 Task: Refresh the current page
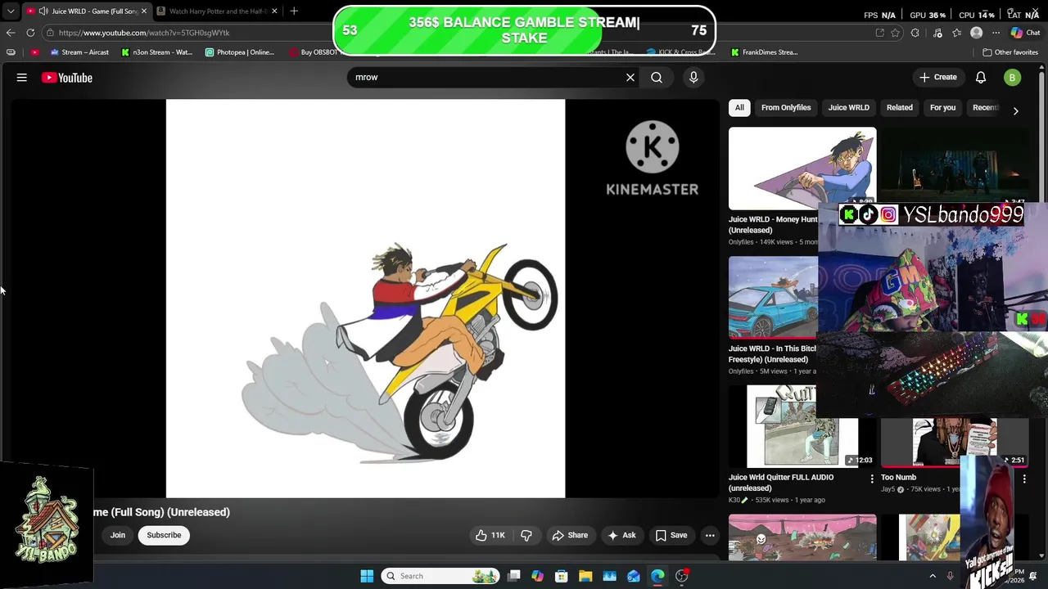30,33
